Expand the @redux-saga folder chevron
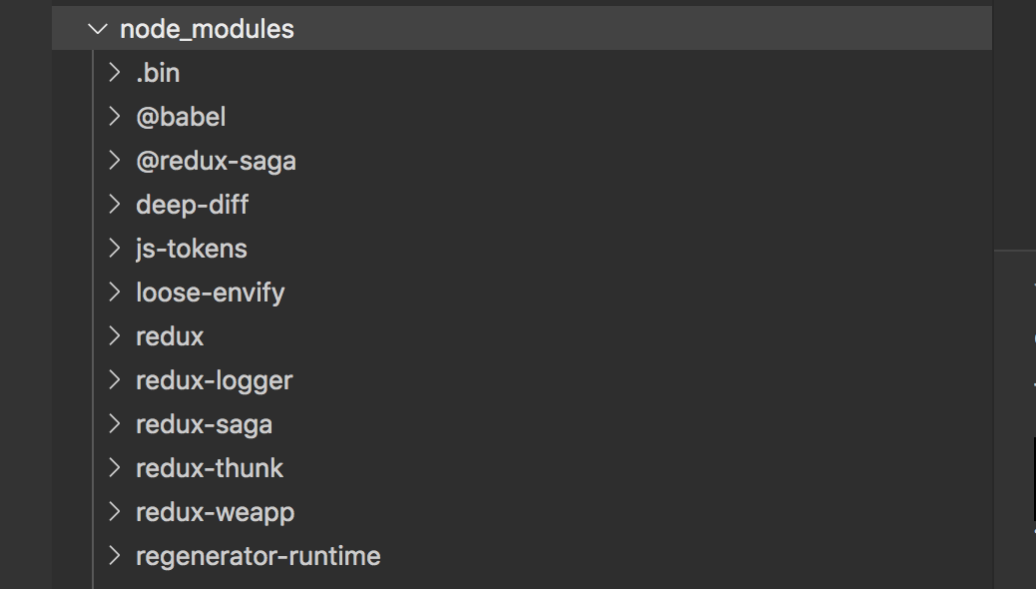The height and width of the screenshot is (589, 1036). (x=115, y=161)
